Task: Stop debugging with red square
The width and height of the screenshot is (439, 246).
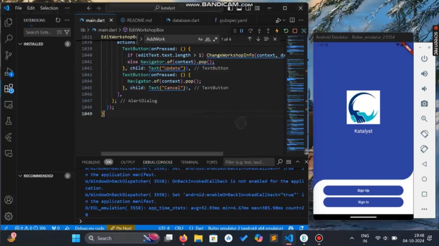Action: point(295,31)
